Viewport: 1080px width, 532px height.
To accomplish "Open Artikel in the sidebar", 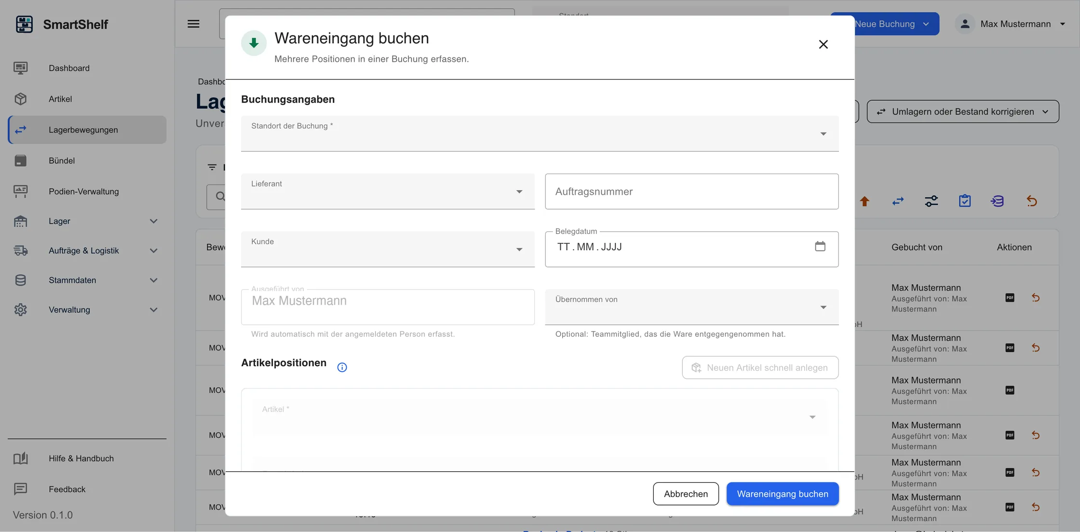I will (x=87, y=99).
